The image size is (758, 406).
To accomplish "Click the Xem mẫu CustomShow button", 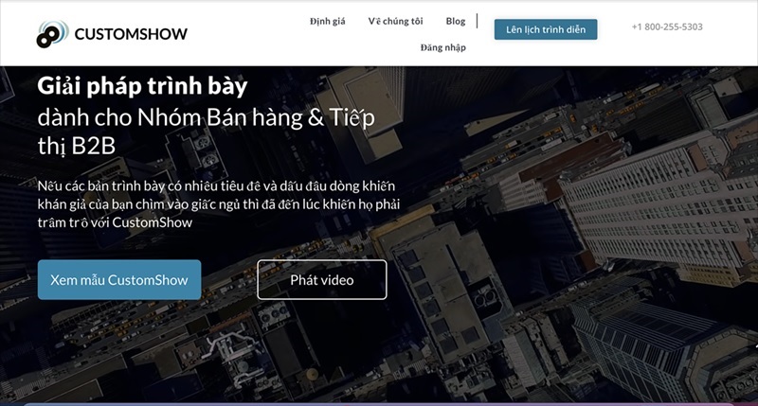I will click(119, 279).
